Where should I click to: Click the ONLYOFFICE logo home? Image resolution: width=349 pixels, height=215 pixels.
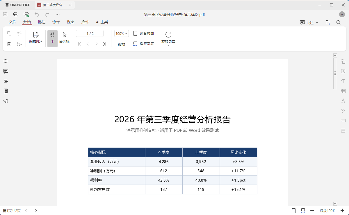coord(17,5)
